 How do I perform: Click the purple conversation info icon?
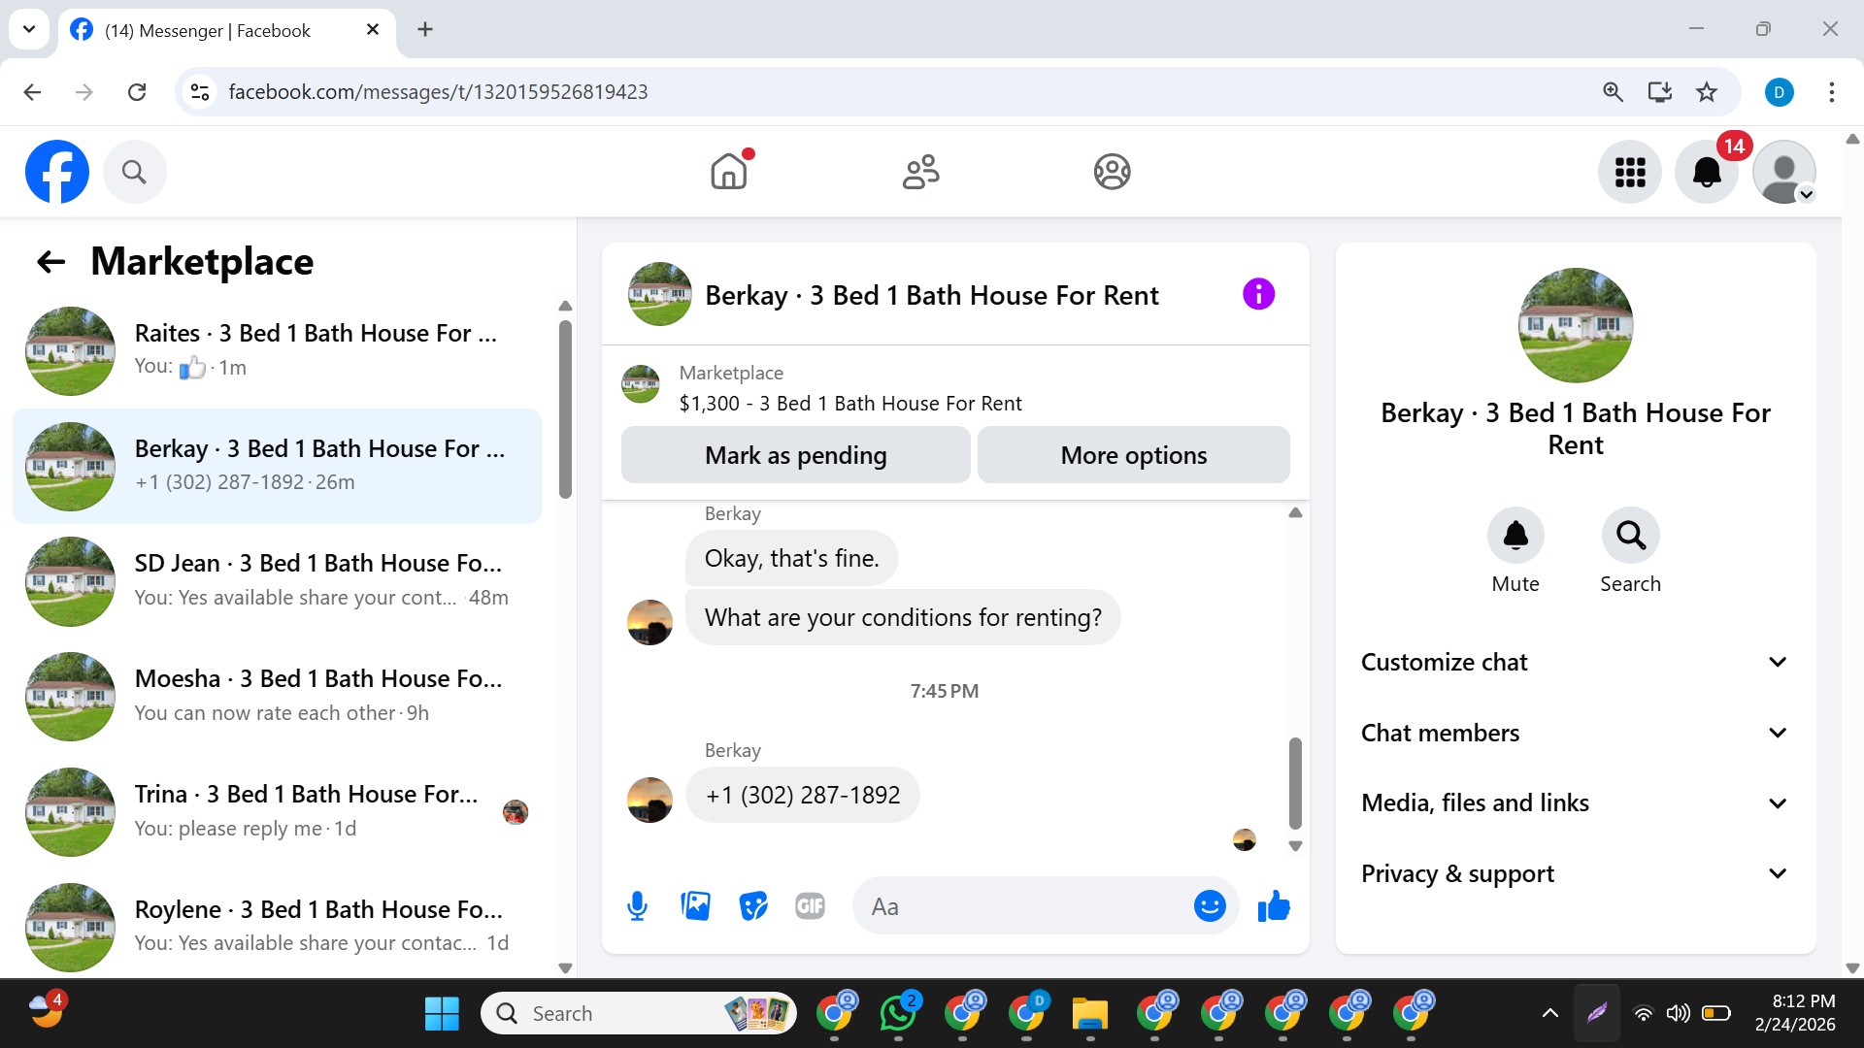pos(1258,294)
